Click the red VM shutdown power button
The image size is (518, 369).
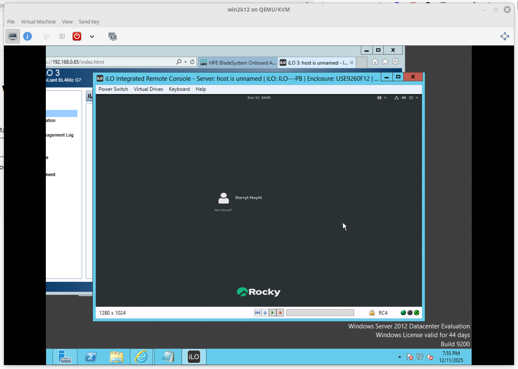77,36
